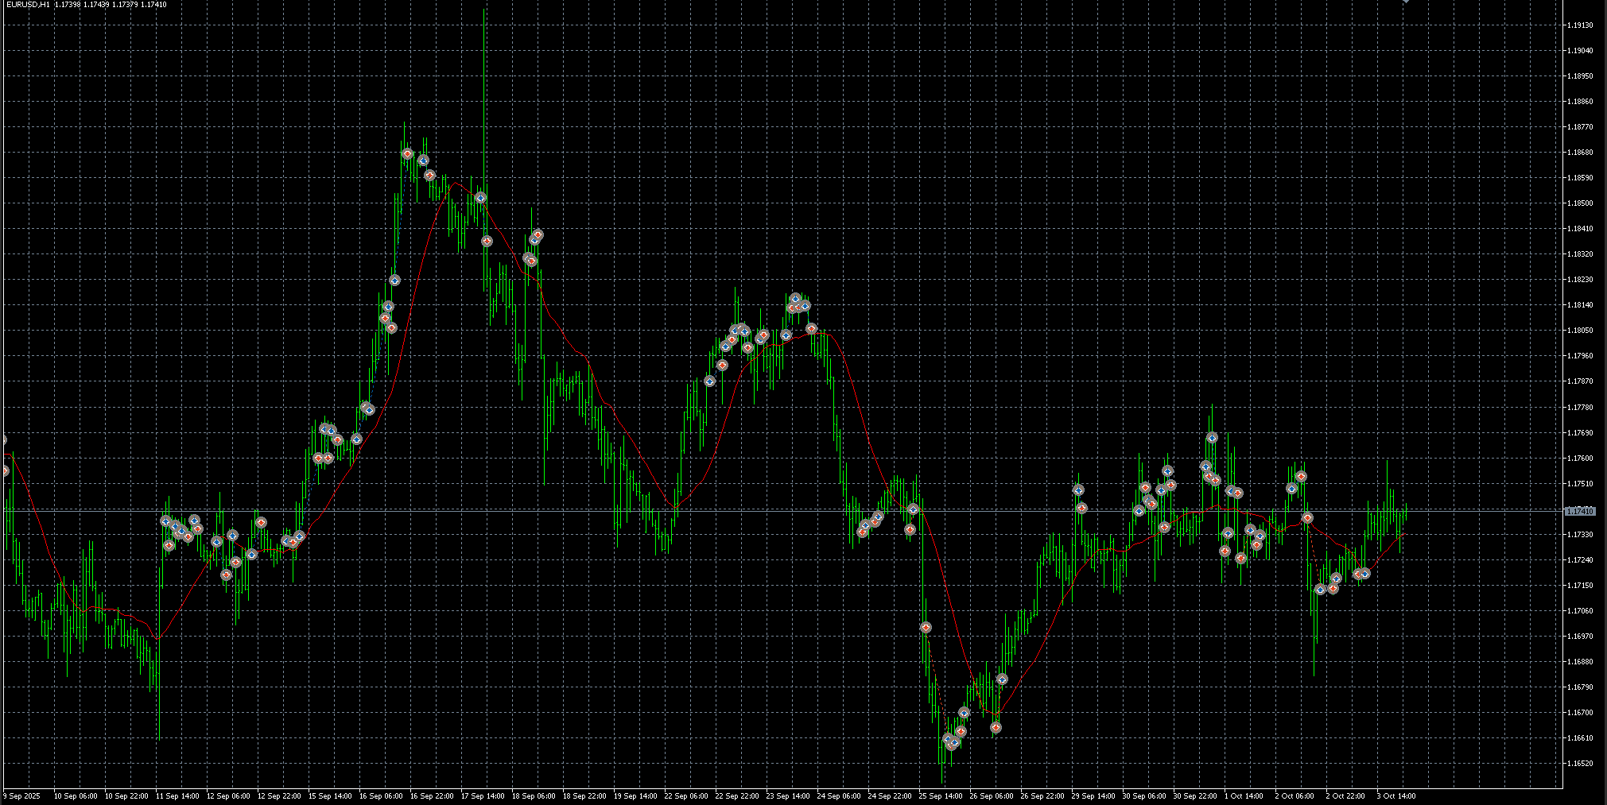Select the 12 Sep 22:00 time label
Screen dimensions: 1607x805
279,795
